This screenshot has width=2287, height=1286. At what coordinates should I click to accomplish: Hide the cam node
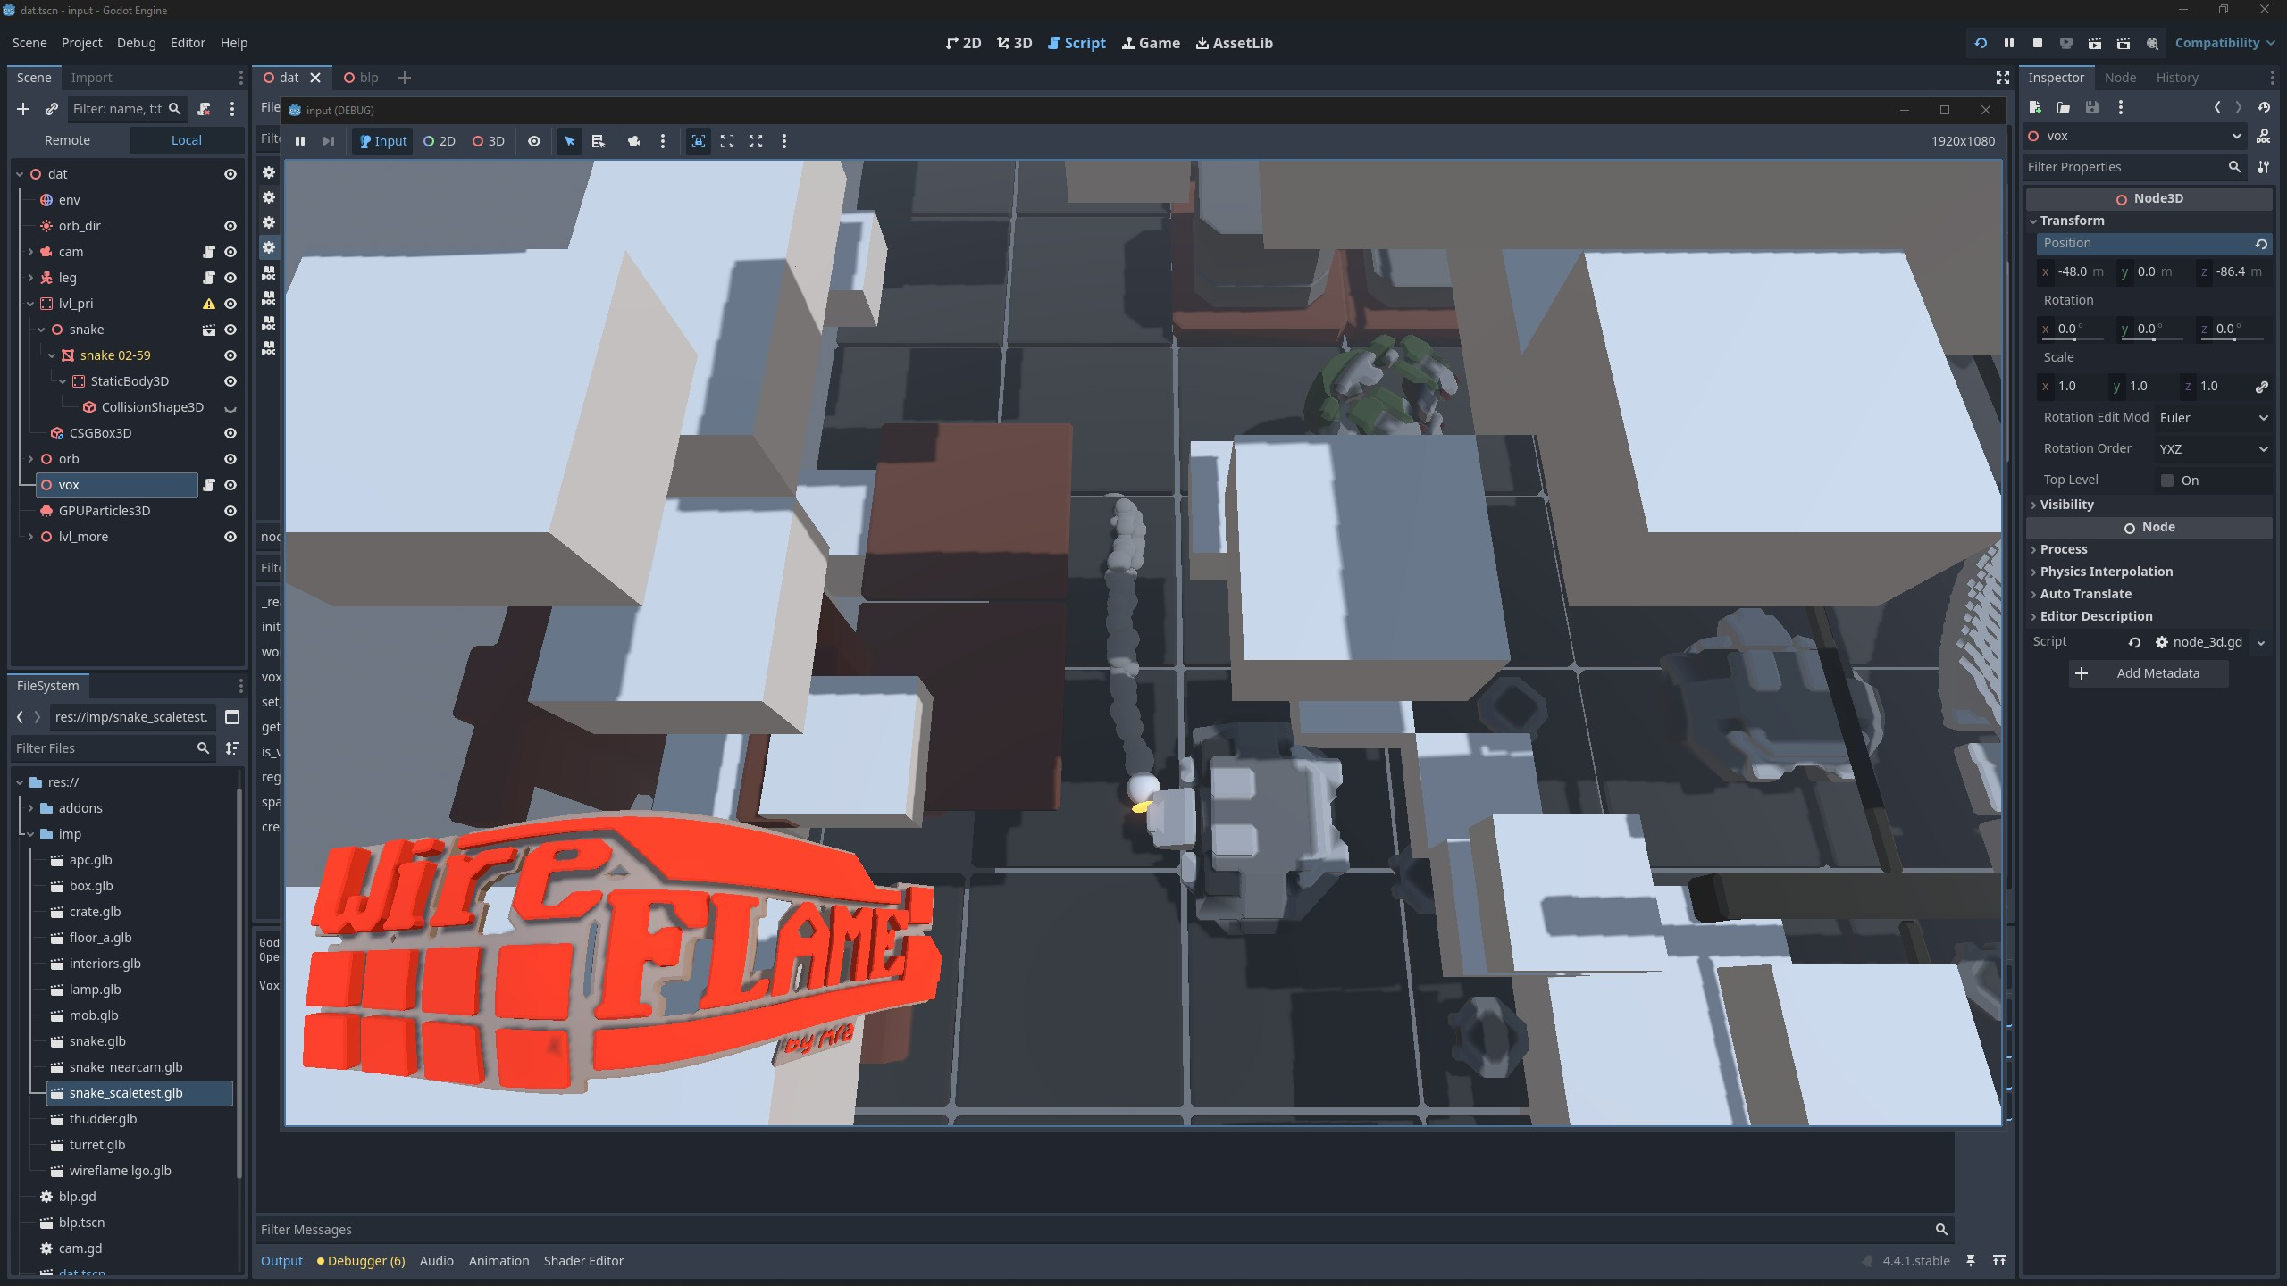(x=230, y=252)
